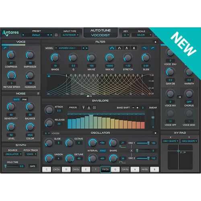The height and width of the screenshot is (201, 201).
Task: Select next filter model arrow
Action: click(87, 48)
